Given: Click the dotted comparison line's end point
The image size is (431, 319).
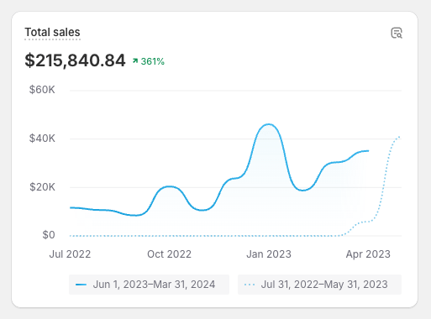Looking at the screenshot, I should point(400,137).
